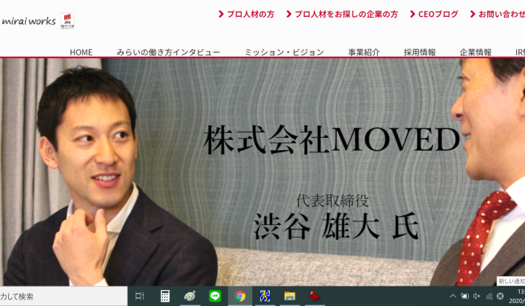The image size is (525, 306).
Task: Click the tray icon with X circle
Action: click(x=500, y=296)
